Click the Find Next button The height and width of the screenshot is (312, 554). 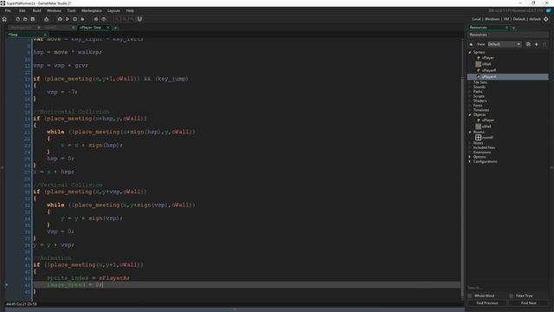529,303
